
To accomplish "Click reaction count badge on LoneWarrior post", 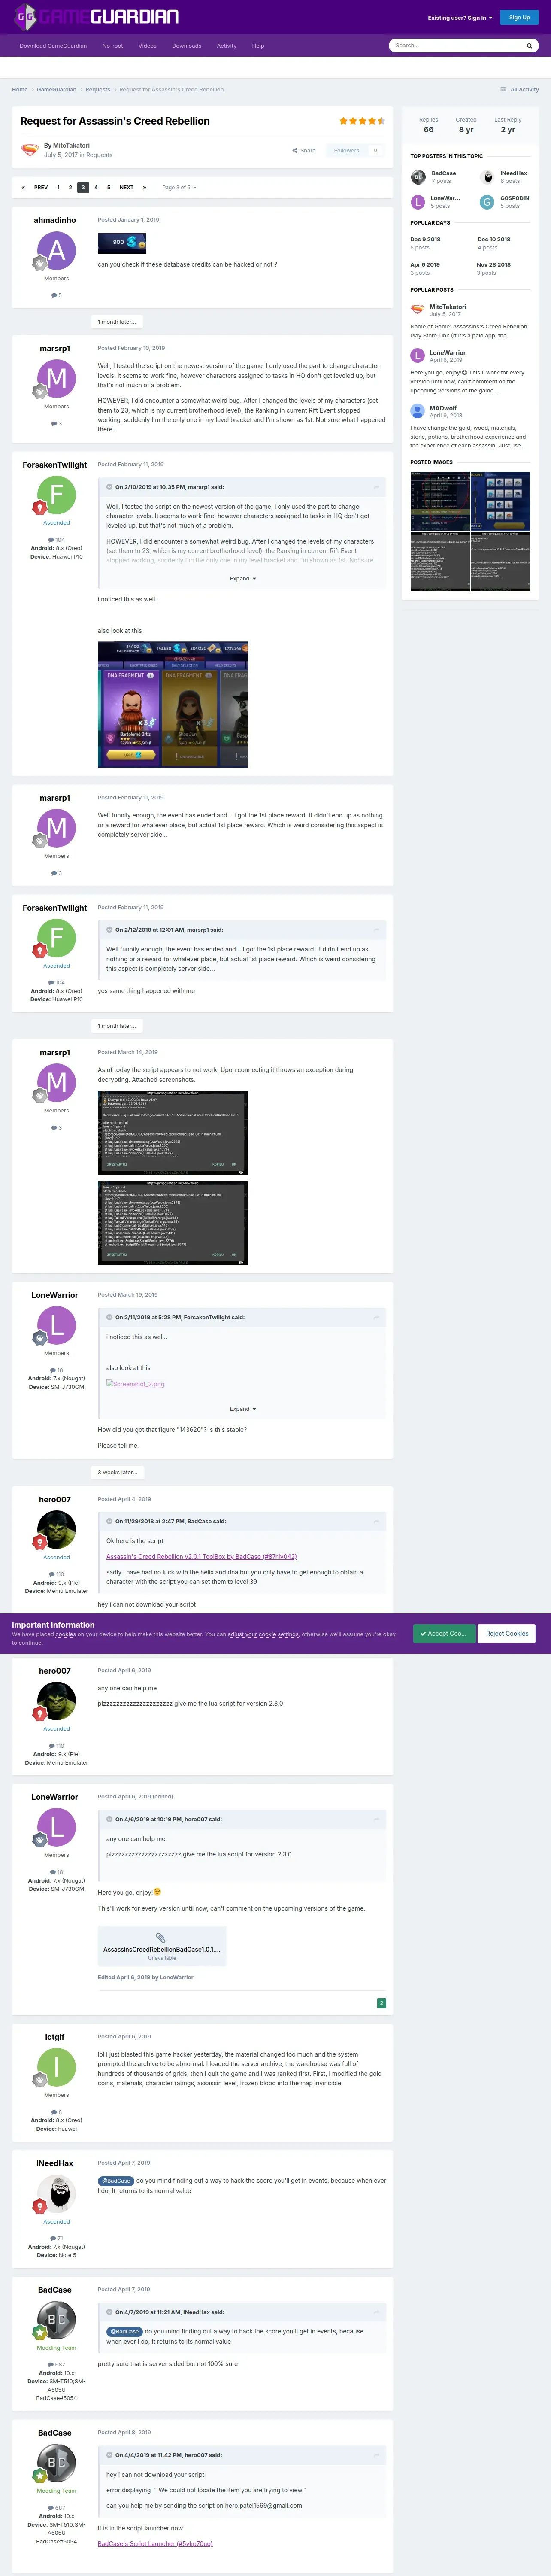I will tap(381, 2003).
